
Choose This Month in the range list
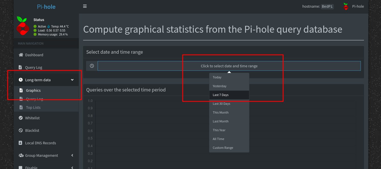pyautogui.click(x=229, y=112)
